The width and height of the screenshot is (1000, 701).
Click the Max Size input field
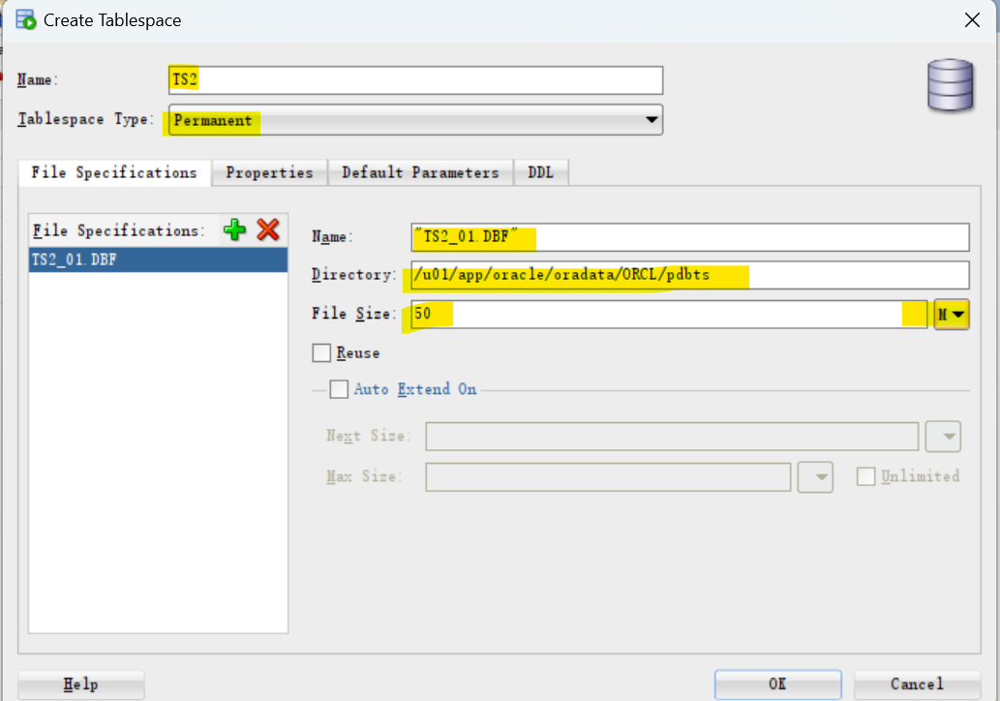[608, 477]
